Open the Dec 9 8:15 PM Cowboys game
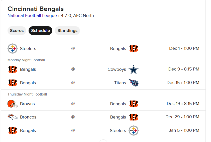 pos(103,69)
